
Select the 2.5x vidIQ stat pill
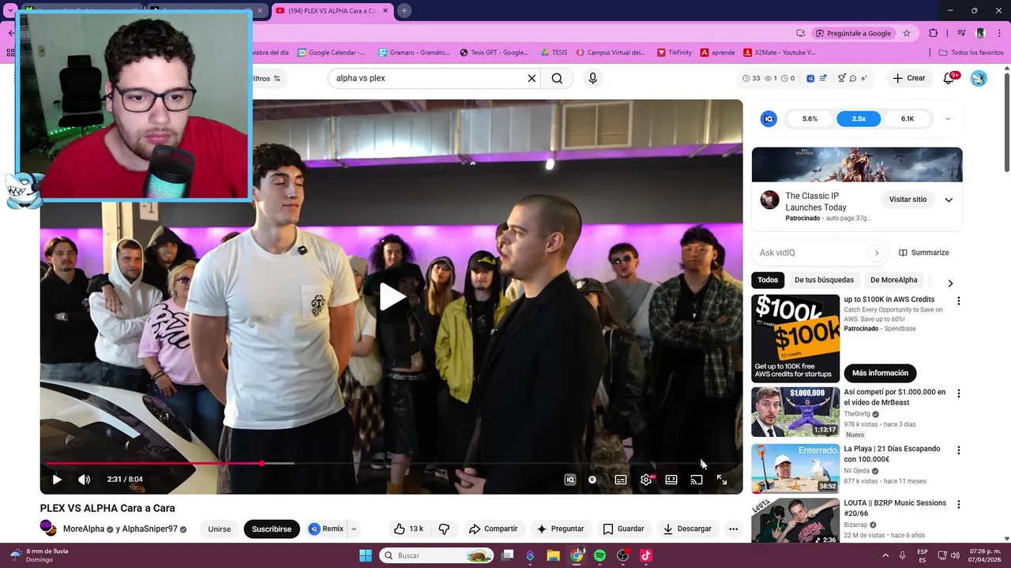[859, 119]
